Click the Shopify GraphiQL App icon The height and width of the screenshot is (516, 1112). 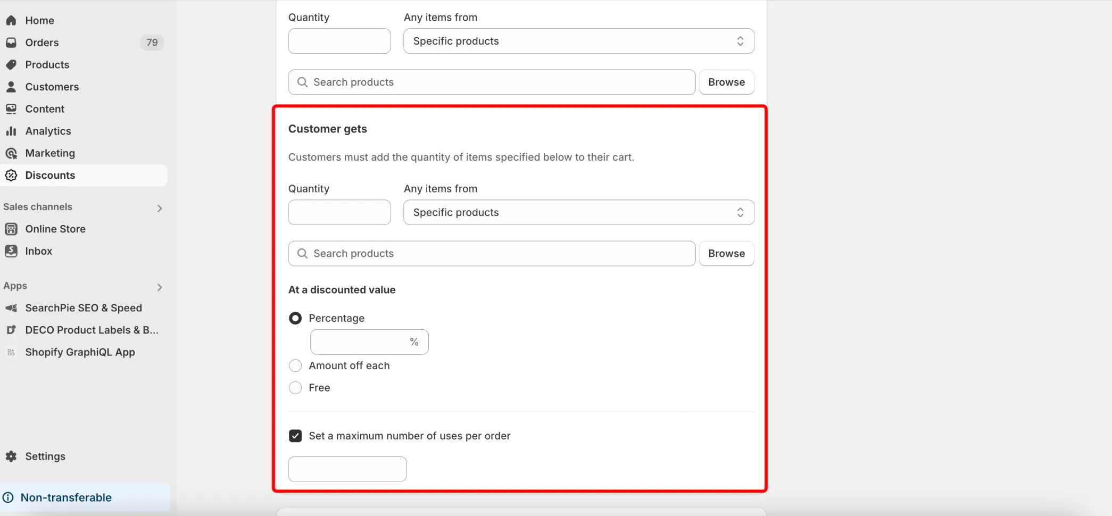tap(11, 352)
